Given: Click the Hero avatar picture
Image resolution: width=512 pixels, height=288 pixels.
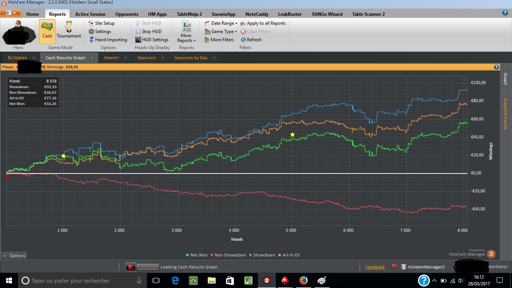Looking at the screenshot, I should 18,31.
